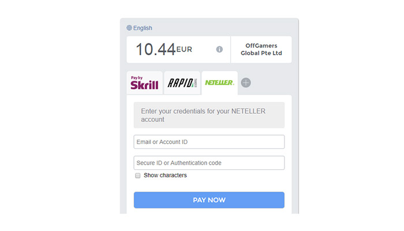Viewport: 404px width, 231px height.
Task: Click the empty white margin left of the form
Action: pos(58,115)
